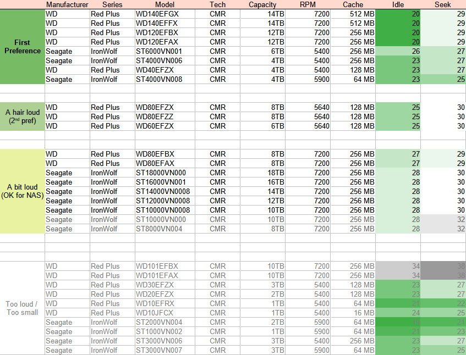Click model cell WD30EFZX
Screen dimensions: 466x355
click(165, 285)
